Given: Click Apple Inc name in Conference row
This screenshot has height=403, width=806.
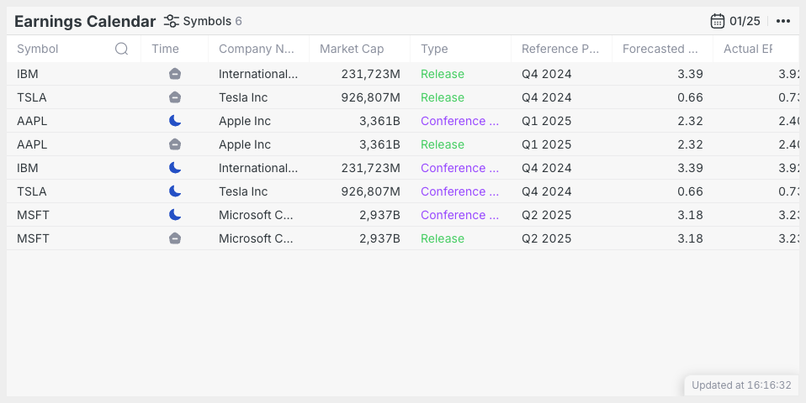Looking at the screenshot, I should click(245, 121).
